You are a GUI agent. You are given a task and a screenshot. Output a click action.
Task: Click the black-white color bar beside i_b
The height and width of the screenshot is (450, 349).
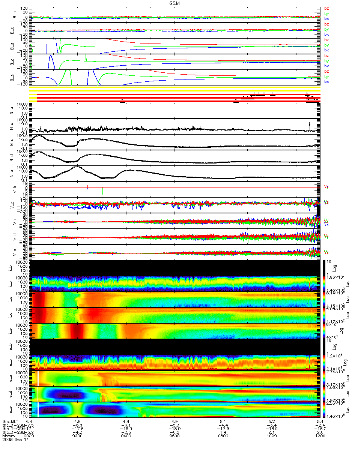325,268
